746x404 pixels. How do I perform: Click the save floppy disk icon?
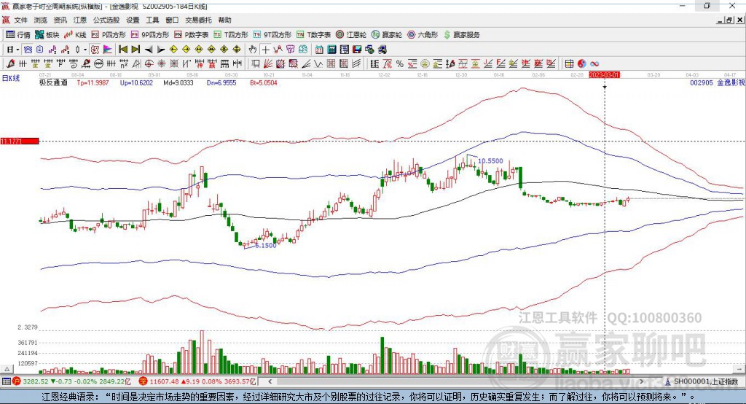tap(357, 50)
